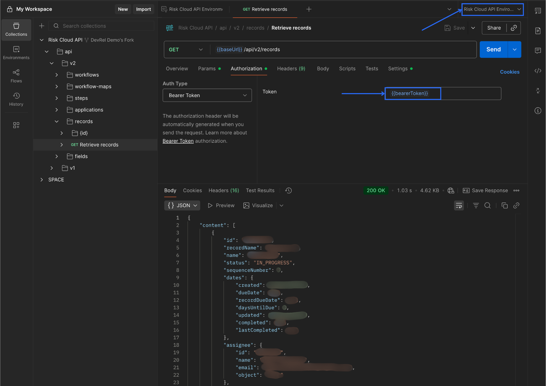Screen dimensions: 546x386
Task: Open the History sidebar panel
Action: point(16,99)
